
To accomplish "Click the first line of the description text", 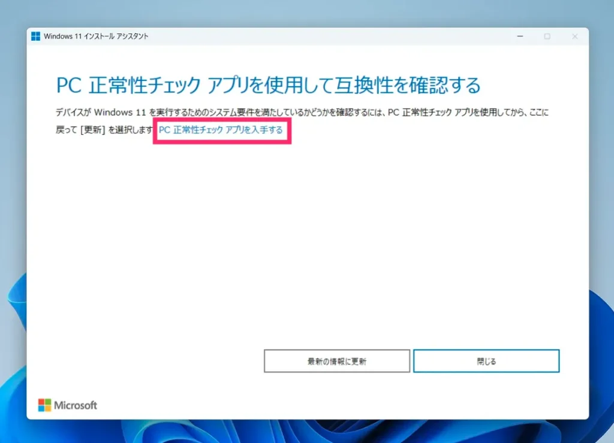I will click(300, 113).
